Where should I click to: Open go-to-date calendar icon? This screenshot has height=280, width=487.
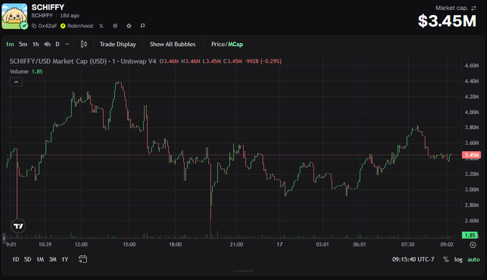click(x=82, y=259)
